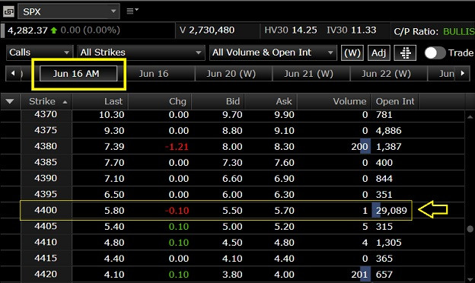This screenshot has width=475, height=283.
Task: Click the vertical scrollbar thumb of option chain
Action: (470, 229)
